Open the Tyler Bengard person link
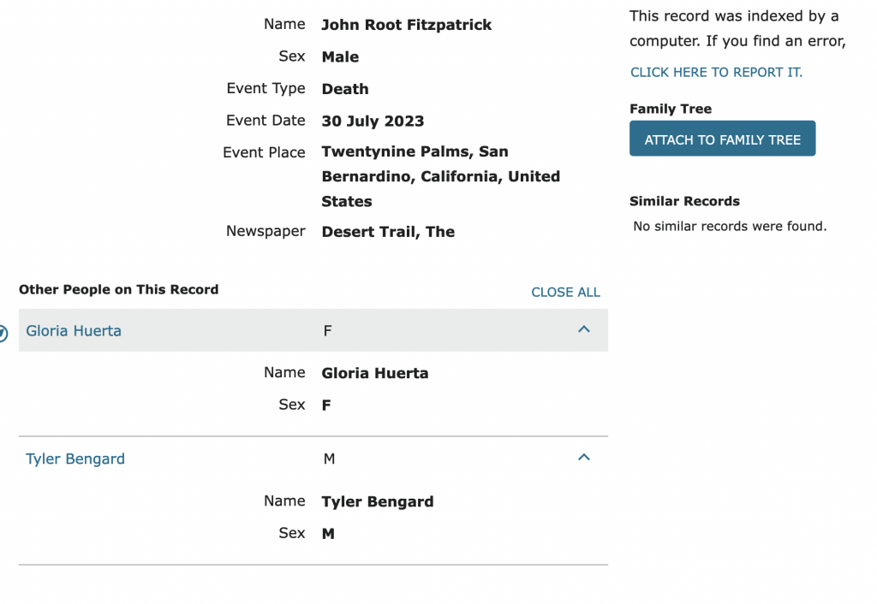Screen dimensions: 877x604 (75, 459)
